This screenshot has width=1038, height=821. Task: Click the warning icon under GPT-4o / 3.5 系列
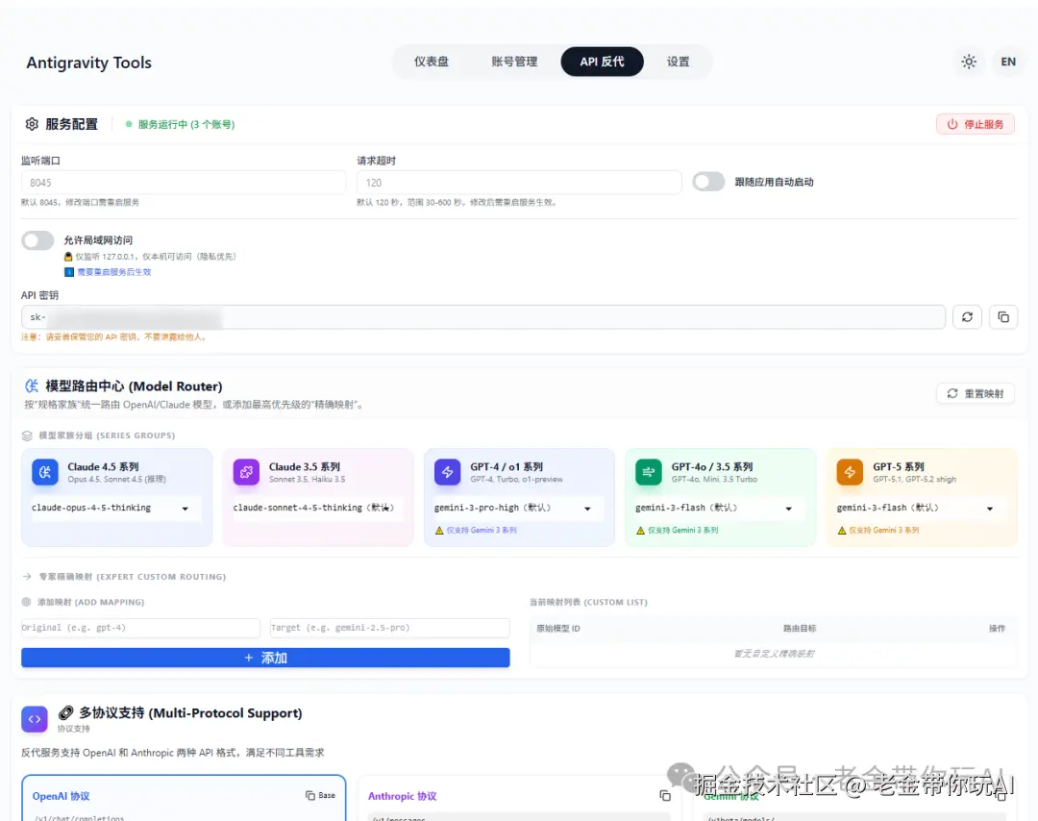click(640, 531)
